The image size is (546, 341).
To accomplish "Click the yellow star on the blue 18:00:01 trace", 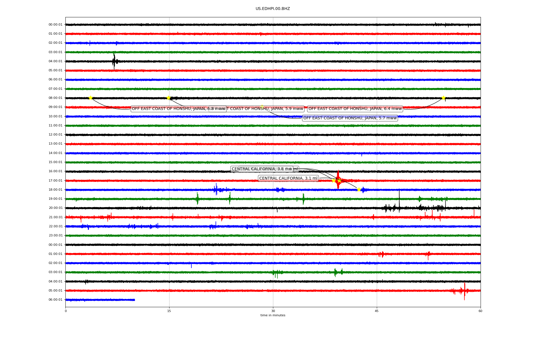I will click(x=359, y=190).
